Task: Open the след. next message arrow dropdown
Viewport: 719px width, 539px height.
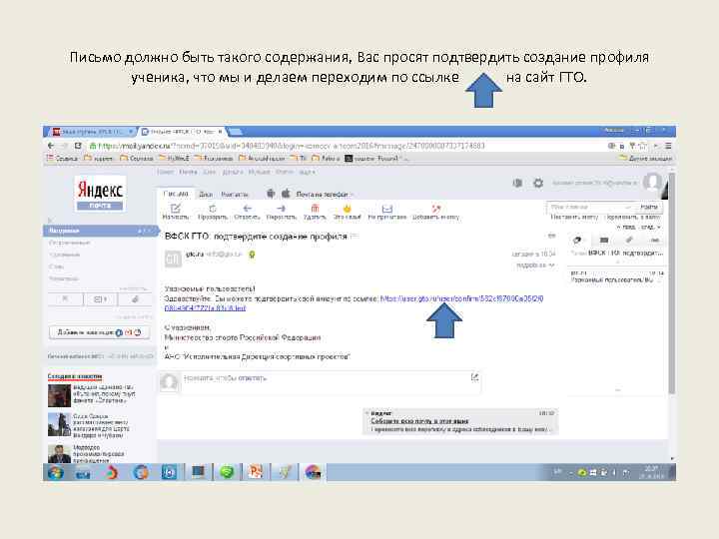Action: tap(650, 227)
